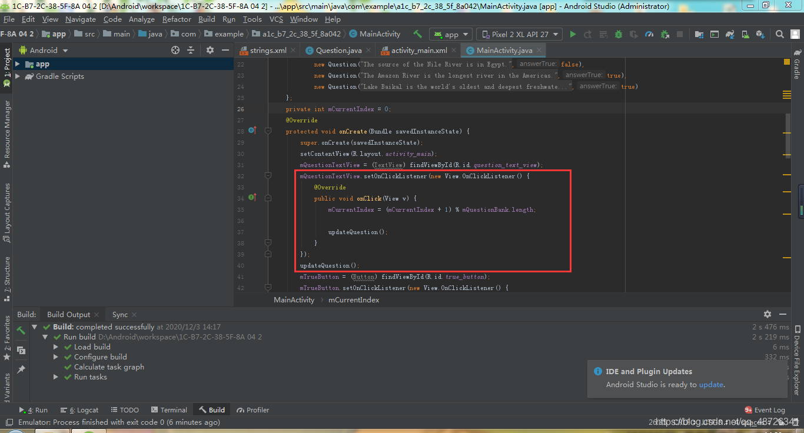The image size is (804, 433).
Task: Click Apply Changes and Restart Activity icon
Action: pyautogui.click(x=587, y=34)
